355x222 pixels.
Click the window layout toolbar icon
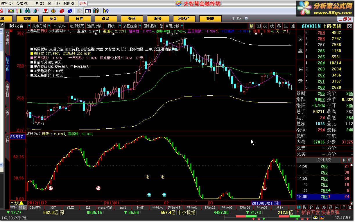(x=88, y=11)
